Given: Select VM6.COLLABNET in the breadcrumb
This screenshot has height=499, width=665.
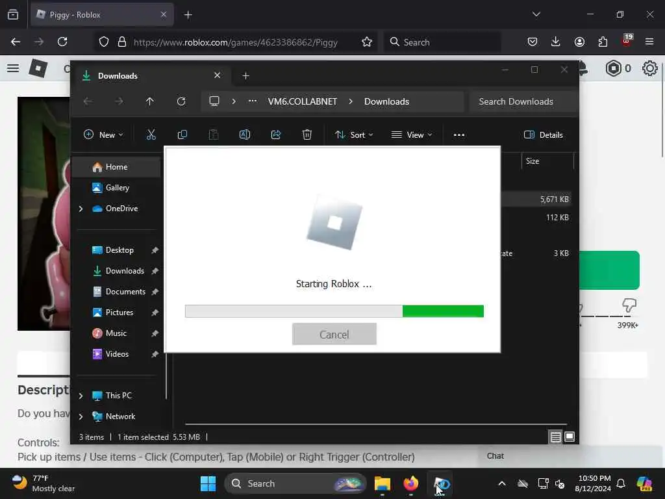Looking at the screenshot, I should pos(303,101).
